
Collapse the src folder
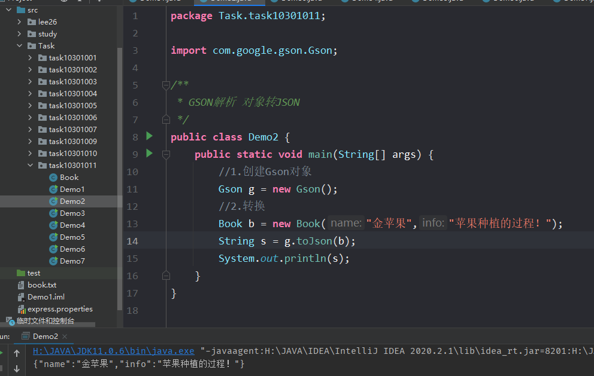[x=9, y=10]
